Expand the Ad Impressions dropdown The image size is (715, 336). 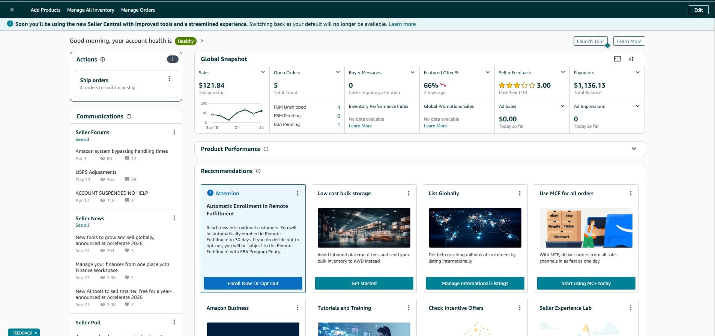(x=638, y=106)
